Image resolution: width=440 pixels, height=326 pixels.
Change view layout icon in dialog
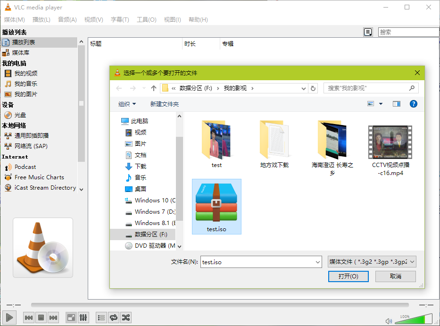371,104
